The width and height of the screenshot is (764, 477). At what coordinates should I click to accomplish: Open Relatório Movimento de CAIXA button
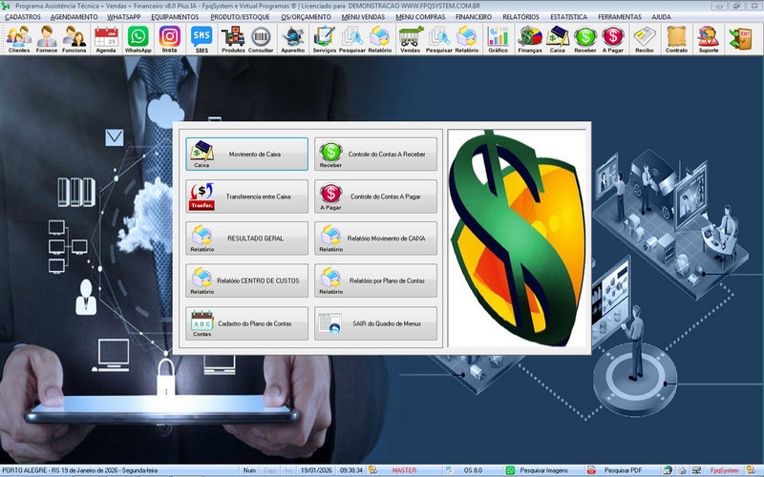[375, 238]
